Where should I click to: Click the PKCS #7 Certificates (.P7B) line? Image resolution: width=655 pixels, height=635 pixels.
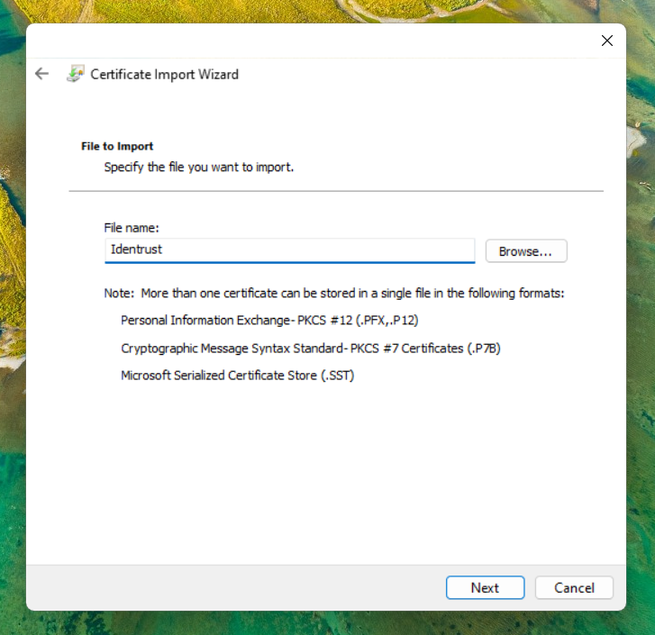click(310, 348)
